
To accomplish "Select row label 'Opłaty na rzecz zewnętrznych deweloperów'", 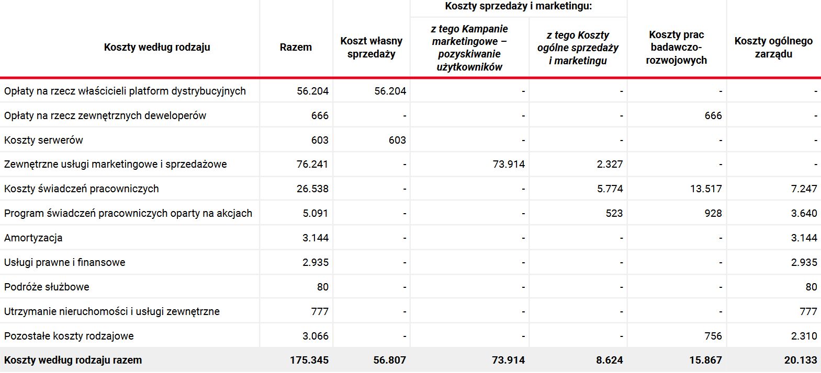I will coord(105,115).
